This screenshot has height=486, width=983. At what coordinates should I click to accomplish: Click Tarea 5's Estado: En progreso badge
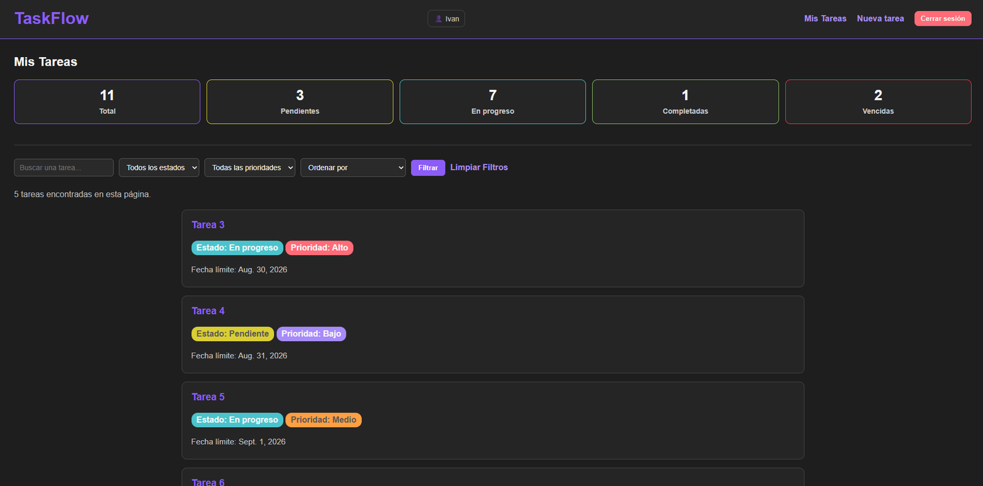click(x=237, y=420)
